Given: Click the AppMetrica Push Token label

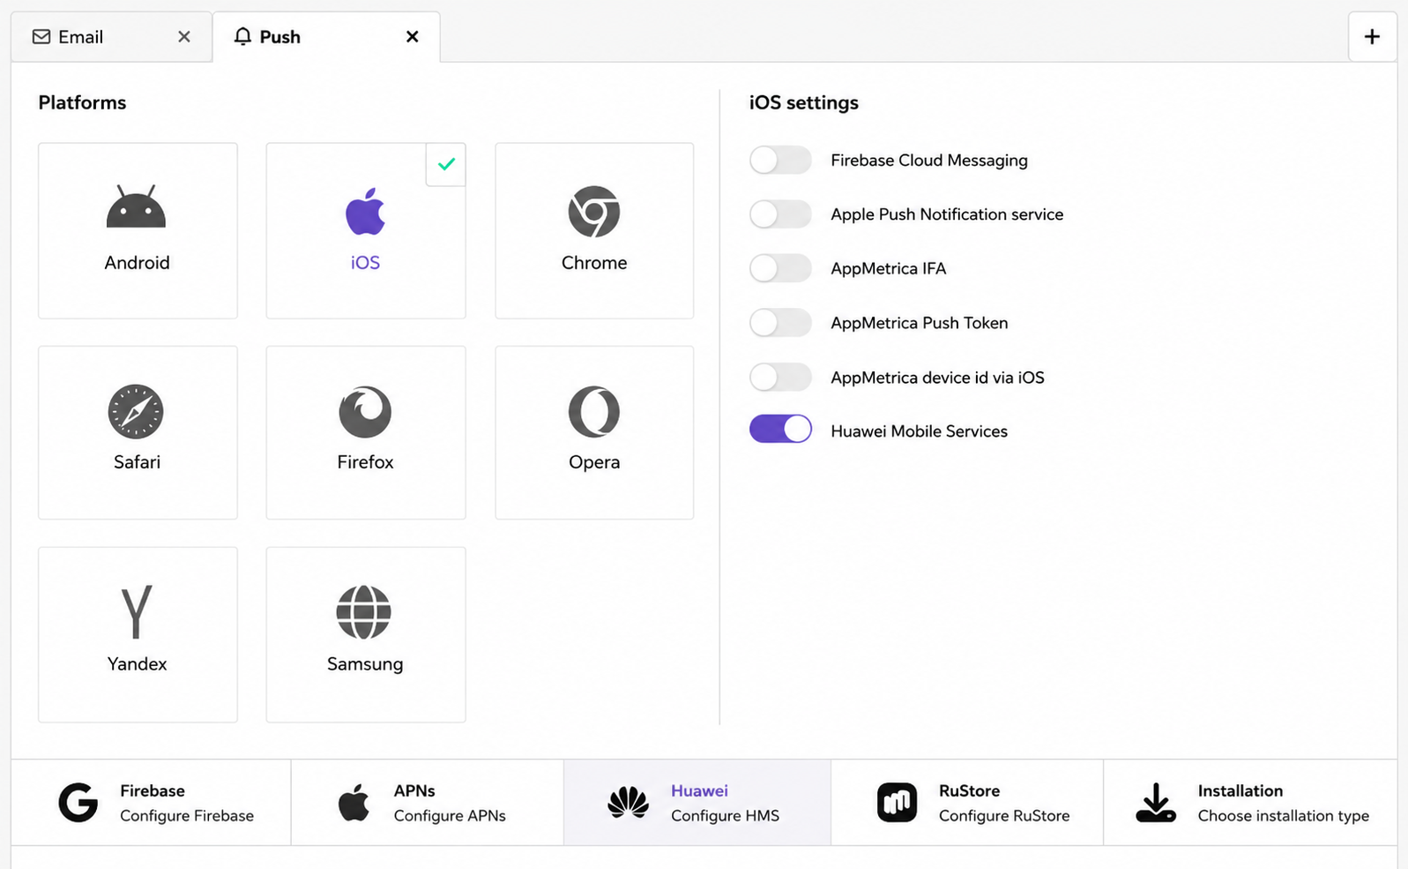Looking at the screenshot, I should [919, 323].
